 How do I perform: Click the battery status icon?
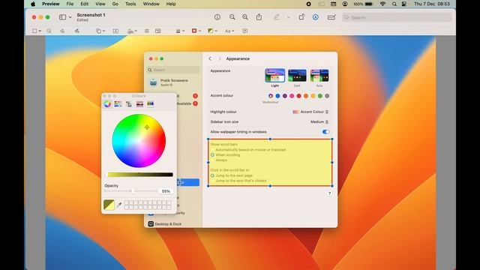[x=369, y=4]
